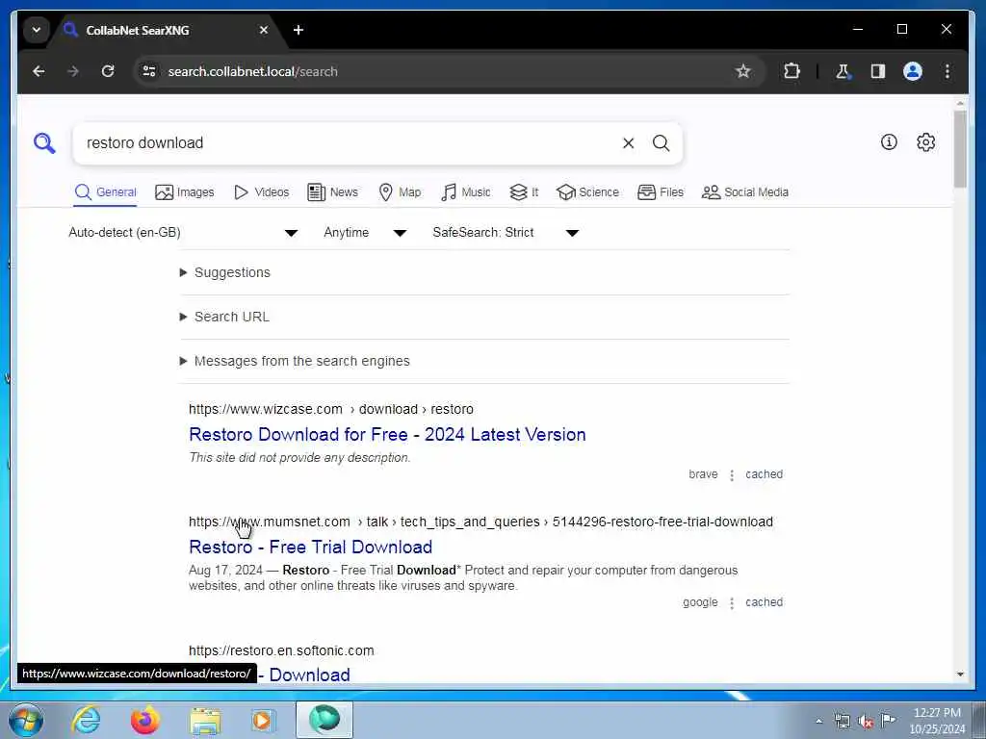Screen dimensions: 986x739
Task: Close the CollabNet SearXNG tab
Action: tap(264, 30)
